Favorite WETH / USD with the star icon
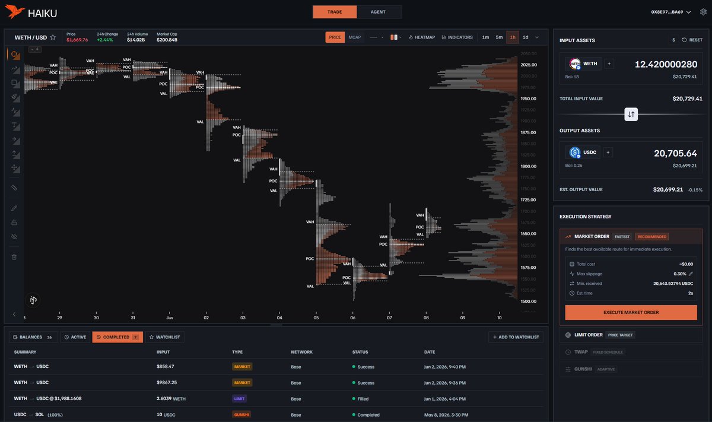Viewport: 712px width, 422px height. (x=53, y=37)
